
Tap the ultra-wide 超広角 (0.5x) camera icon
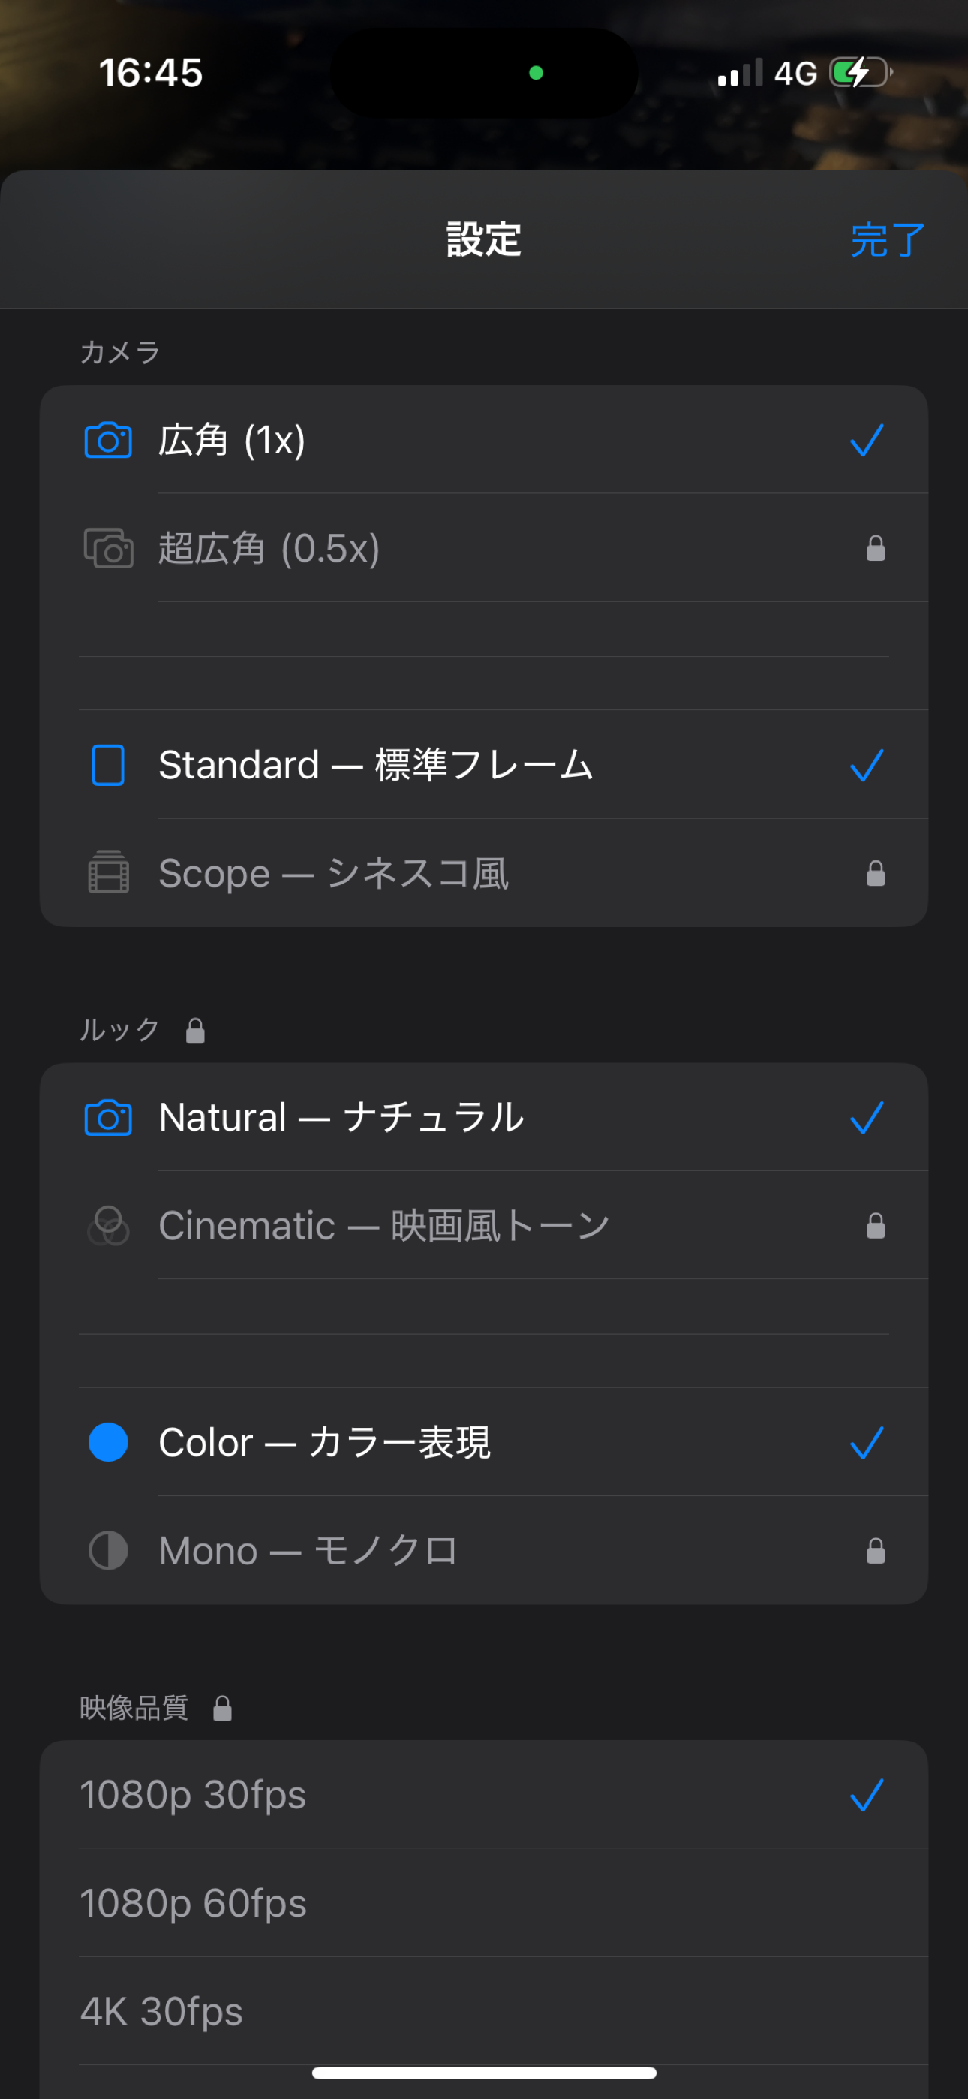(x=108, y=547)
